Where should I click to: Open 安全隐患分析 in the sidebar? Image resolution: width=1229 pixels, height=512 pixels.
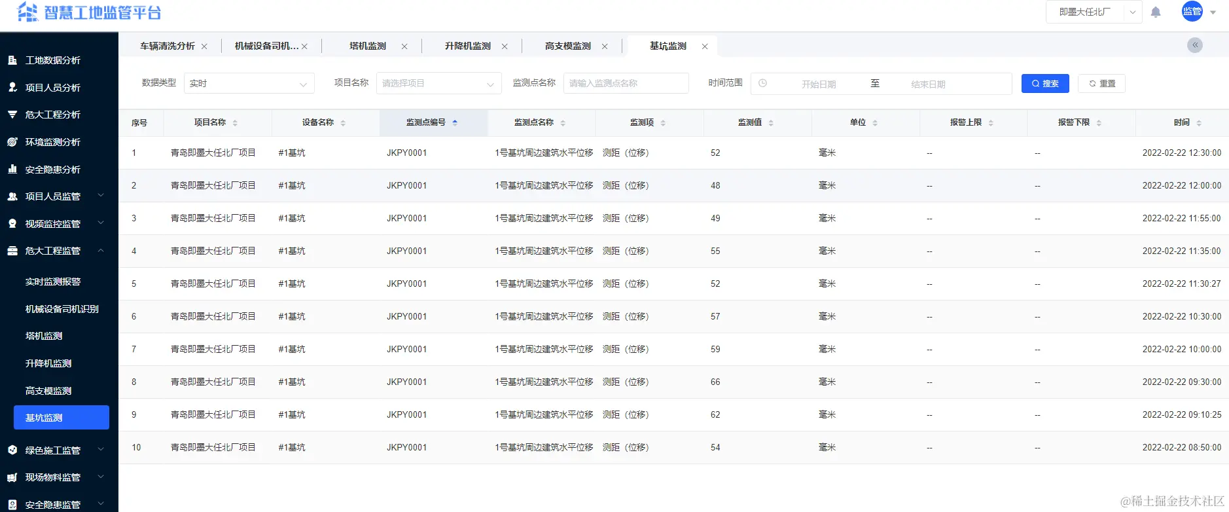tap(52, 170)
